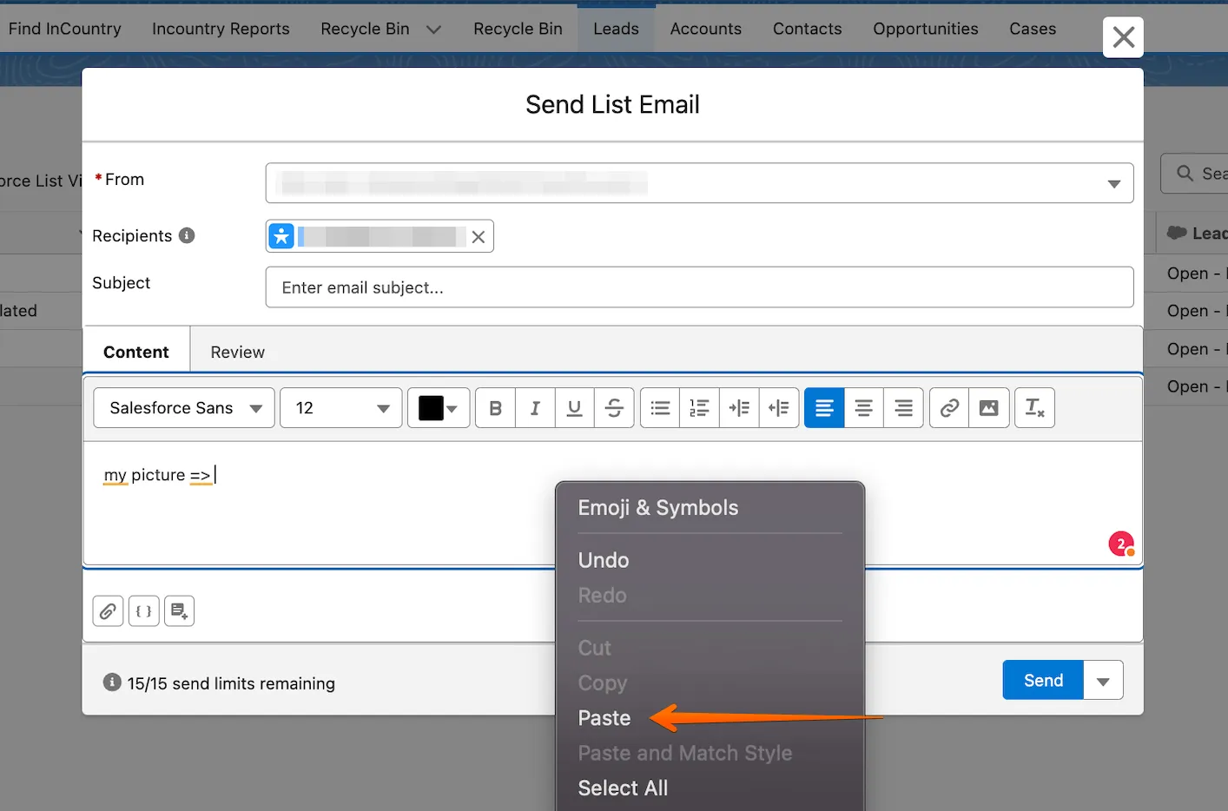Attach a file using paperclip icon
The image size is (1228, 811).
[x=108, y=611]
